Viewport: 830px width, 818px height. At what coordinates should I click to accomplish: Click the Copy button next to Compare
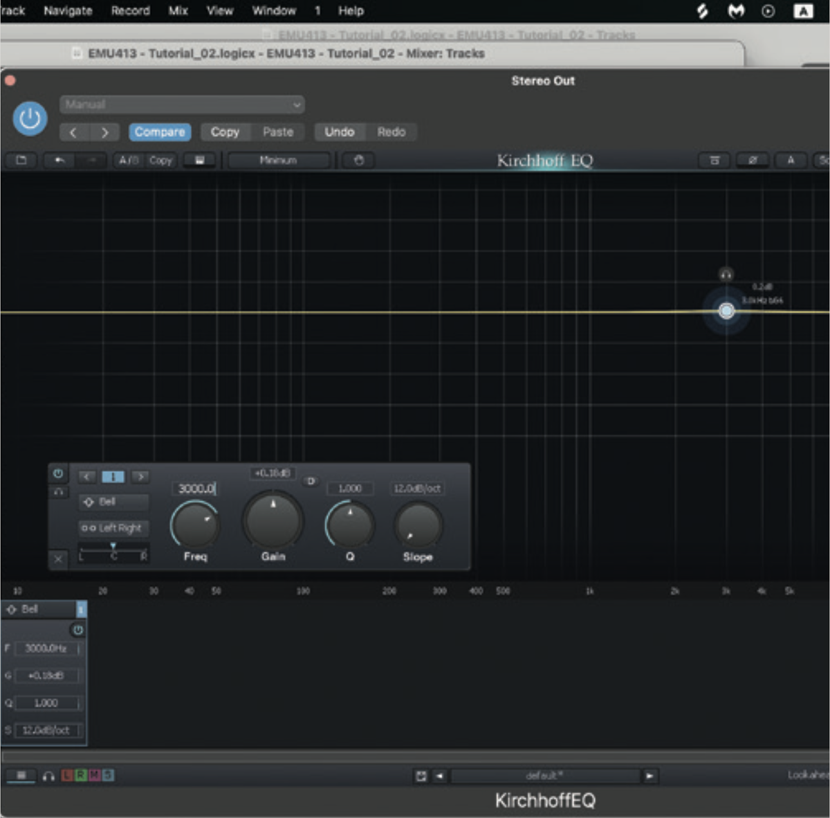[225, 131]
